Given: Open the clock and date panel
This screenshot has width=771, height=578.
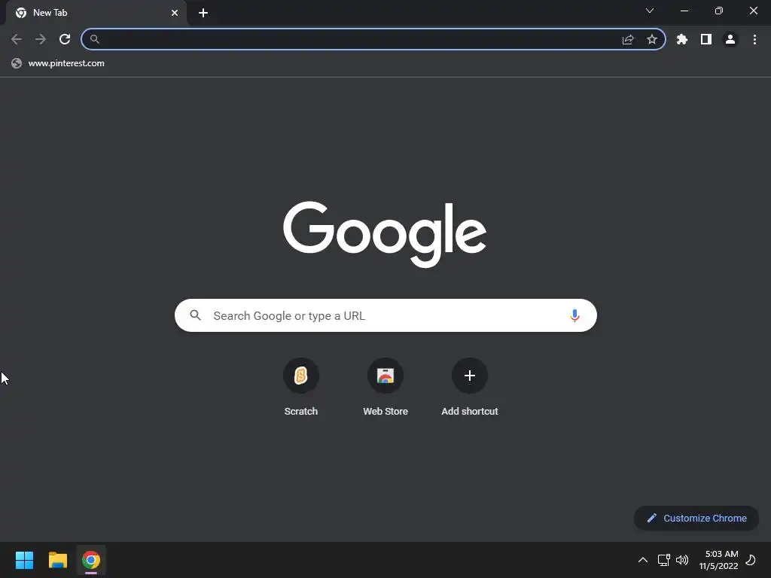Looking at the screenshot, I should click(x=718, y=560).
